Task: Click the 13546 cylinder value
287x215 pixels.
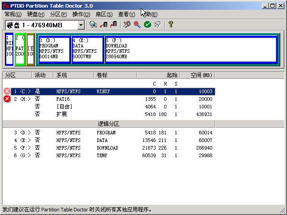Action: pos(149,140)
